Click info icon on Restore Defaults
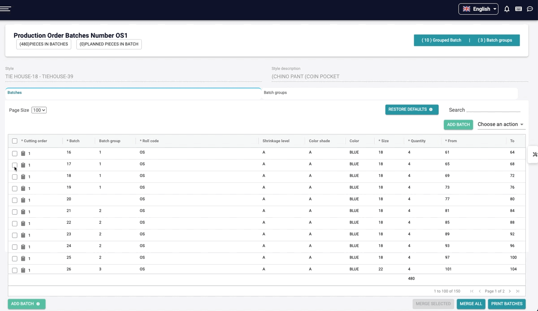538x311 pixels. [431, 109]
